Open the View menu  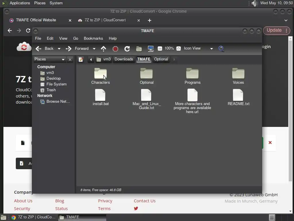(x=63, y=38)
